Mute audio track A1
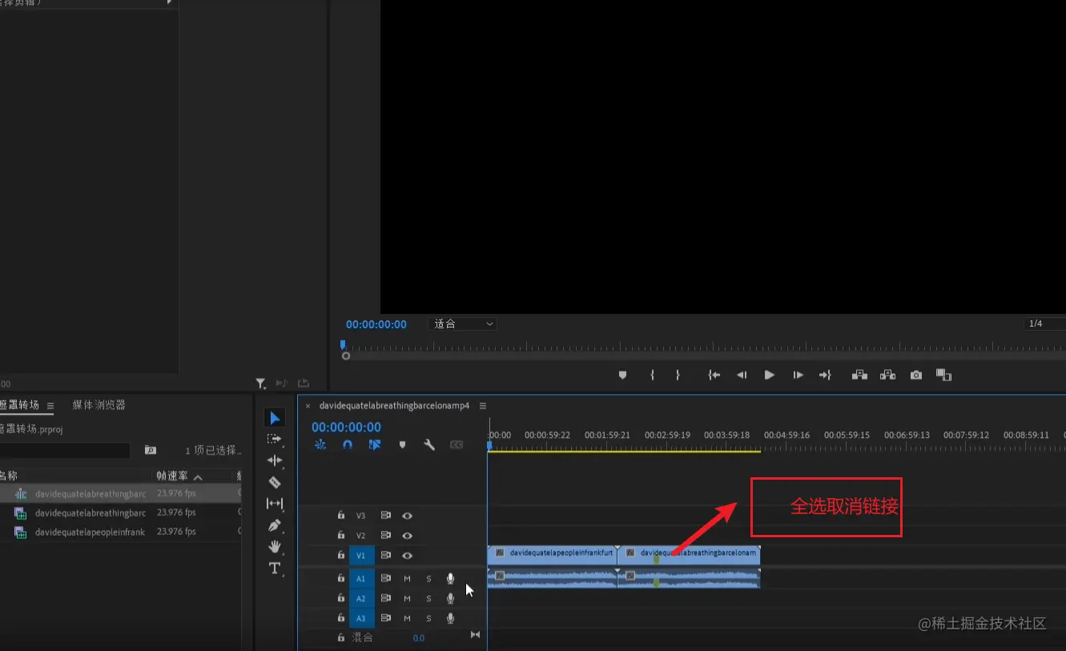 [x=407, y=578]
